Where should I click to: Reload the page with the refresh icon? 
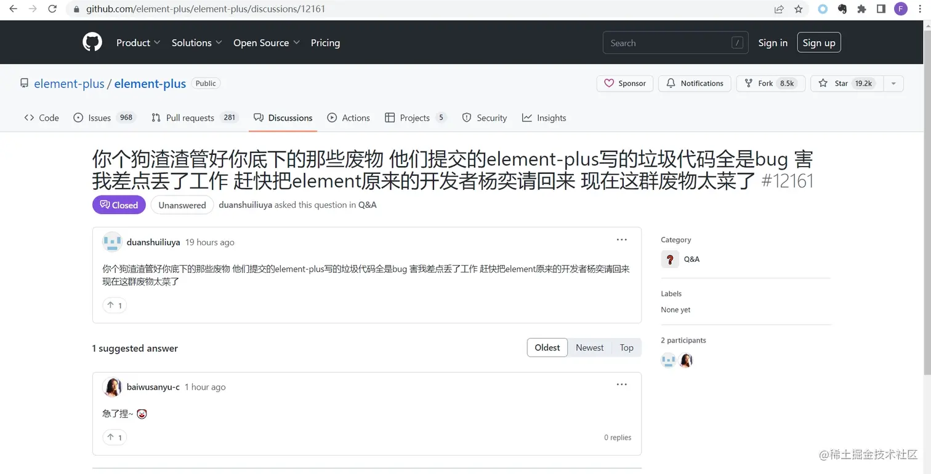coord(53,9)
